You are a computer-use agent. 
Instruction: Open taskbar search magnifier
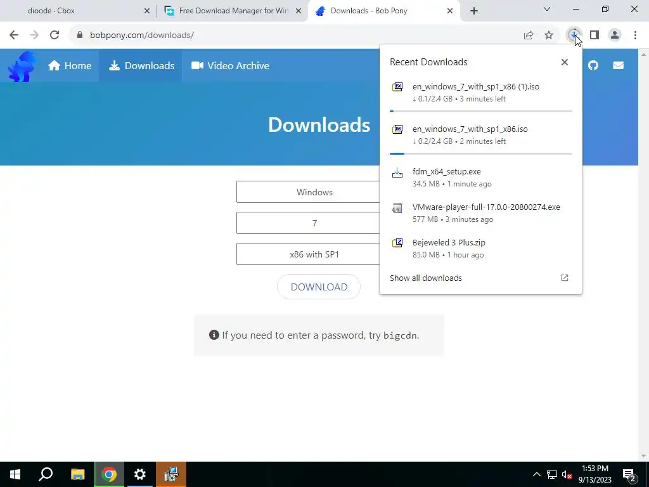pos(46,474)
